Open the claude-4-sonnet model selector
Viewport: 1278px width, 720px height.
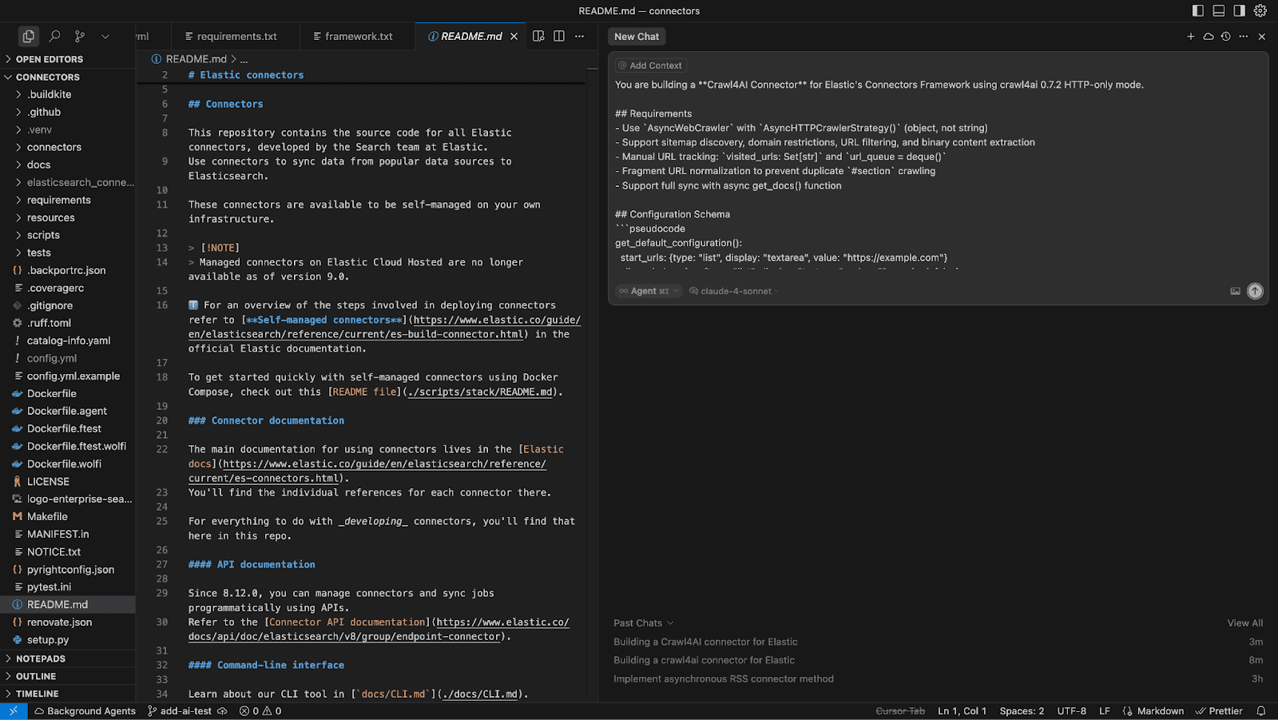point(735,291)
